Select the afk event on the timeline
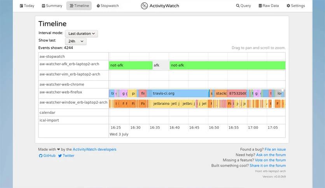Image resolution: width=325 pixels, height=188 pixels. (x=161, y=65)
